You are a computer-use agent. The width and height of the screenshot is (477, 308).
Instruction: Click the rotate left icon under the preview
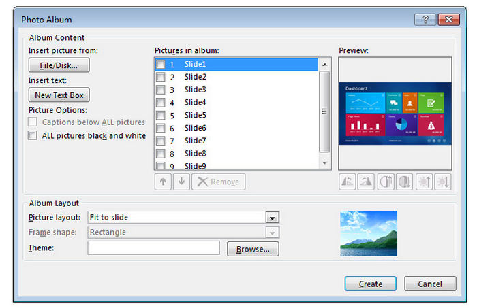tap(348, 182)
